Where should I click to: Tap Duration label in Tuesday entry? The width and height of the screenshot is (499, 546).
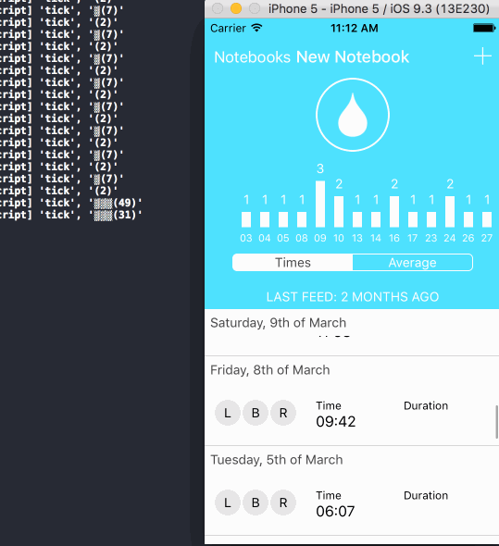click(x=426, y=496)
